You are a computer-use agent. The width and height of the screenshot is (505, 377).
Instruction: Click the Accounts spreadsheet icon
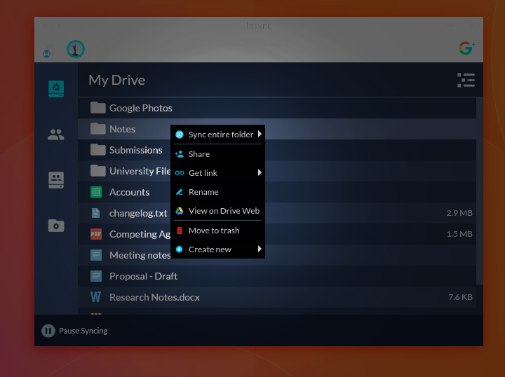coord(96,192)
